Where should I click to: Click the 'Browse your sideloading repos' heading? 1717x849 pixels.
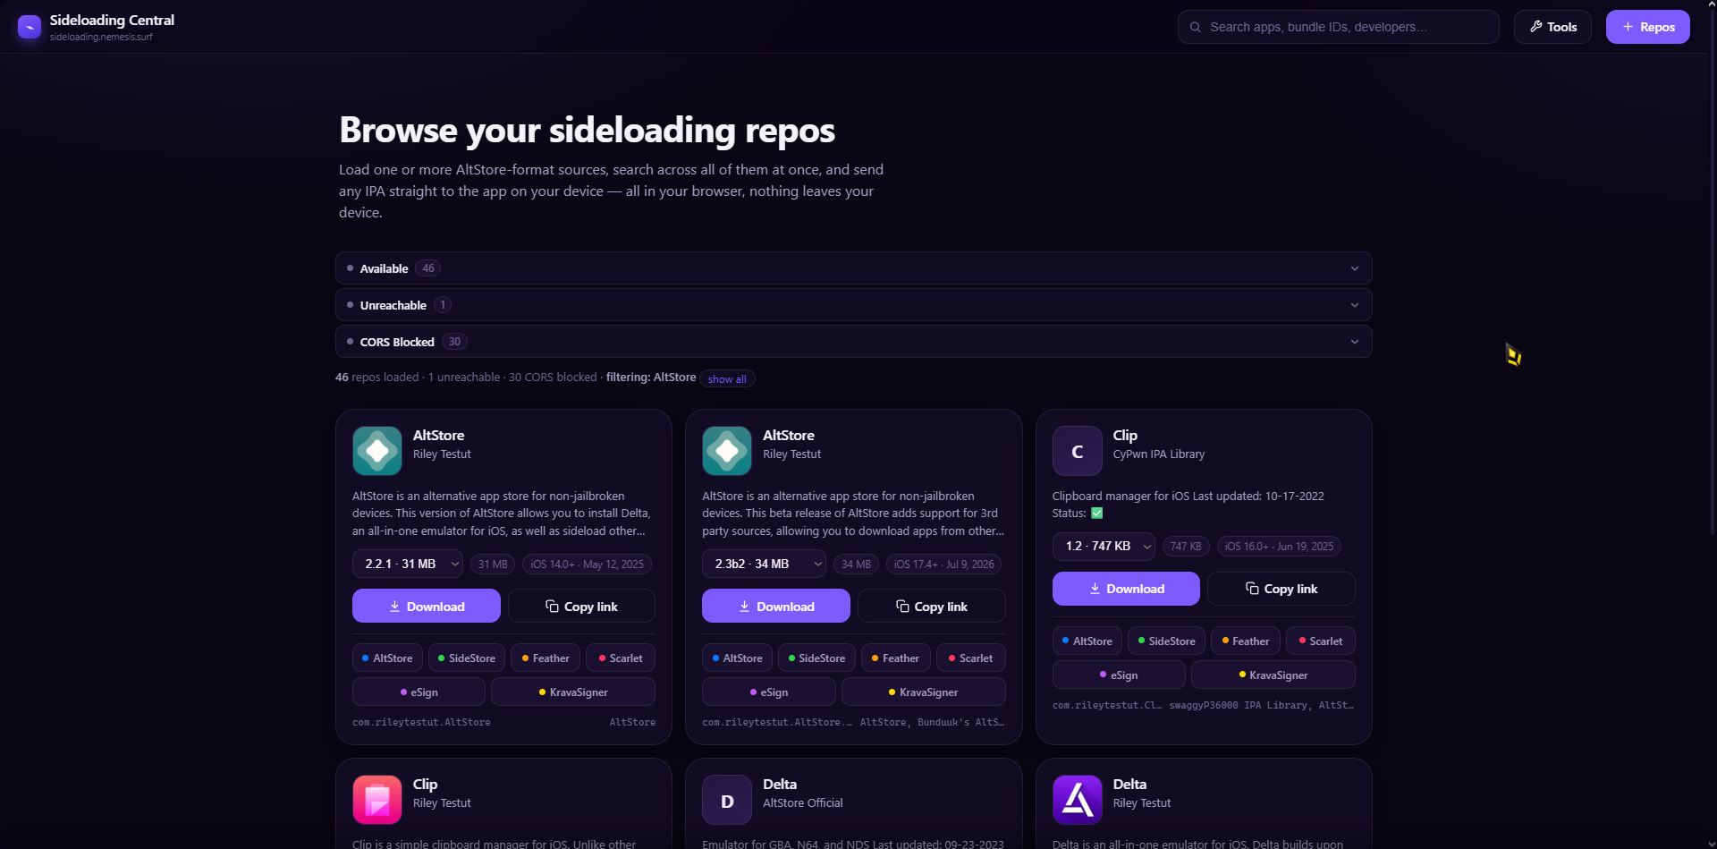click(x=587, y=131)
